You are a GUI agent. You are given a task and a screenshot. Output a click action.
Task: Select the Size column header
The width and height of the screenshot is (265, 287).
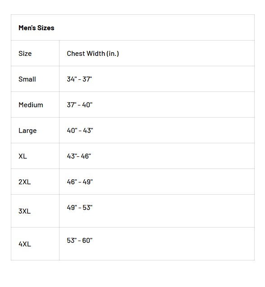25,54
